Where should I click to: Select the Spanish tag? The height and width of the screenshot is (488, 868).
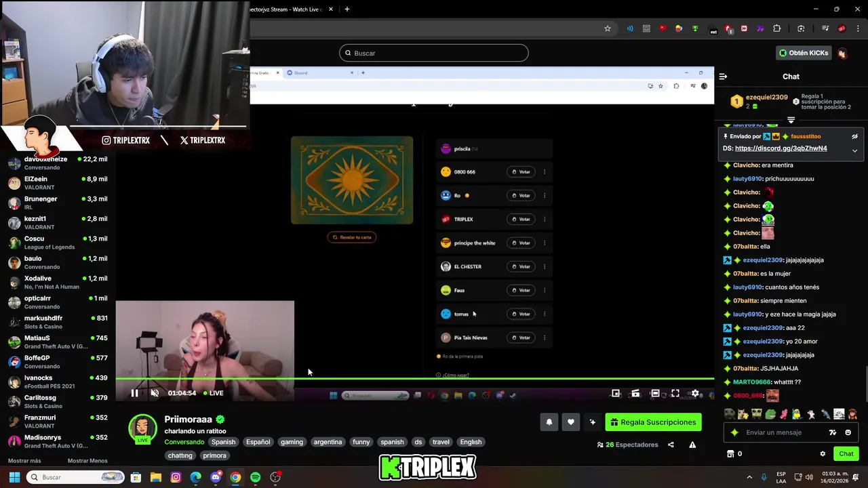point(223,442)
